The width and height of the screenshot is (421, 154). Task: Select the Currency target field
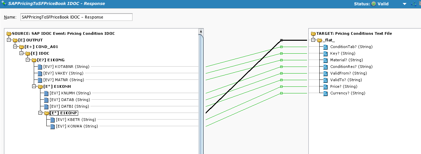click(x=347, y=93)
